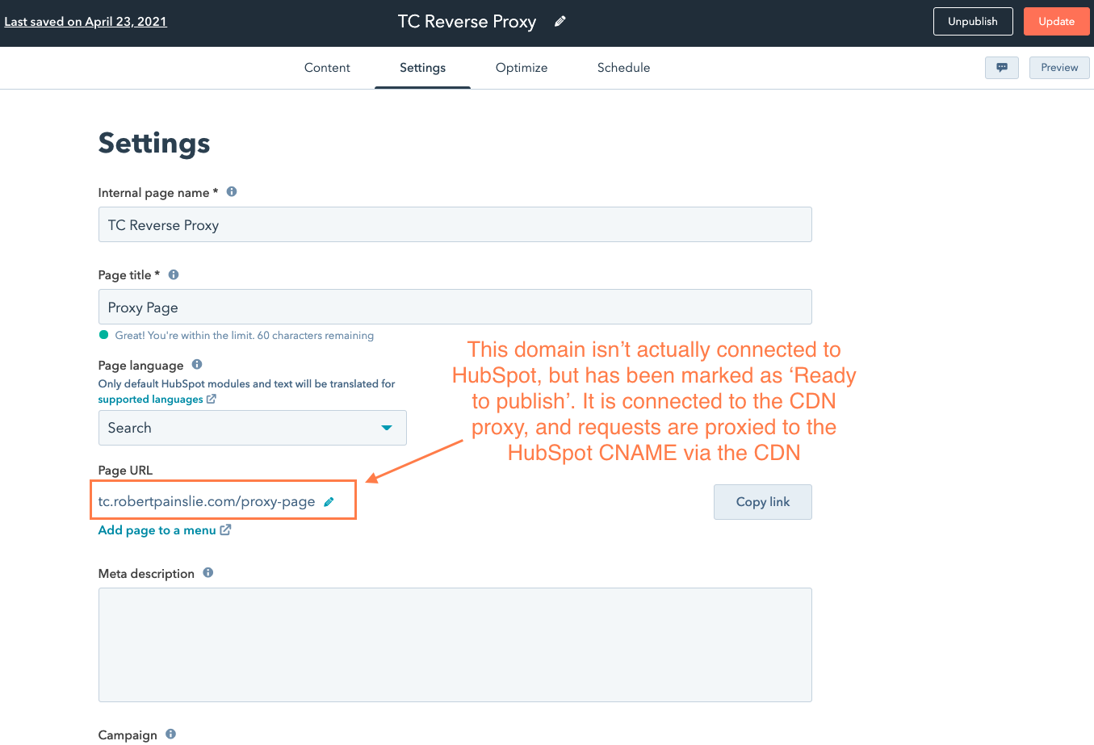Open the Schedule tab
Viewport: 1094px width, 745px height.
[x=623, y=68]
